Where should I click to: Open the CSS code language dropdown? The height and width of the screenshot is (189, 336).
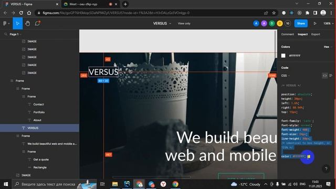(285, 76)
